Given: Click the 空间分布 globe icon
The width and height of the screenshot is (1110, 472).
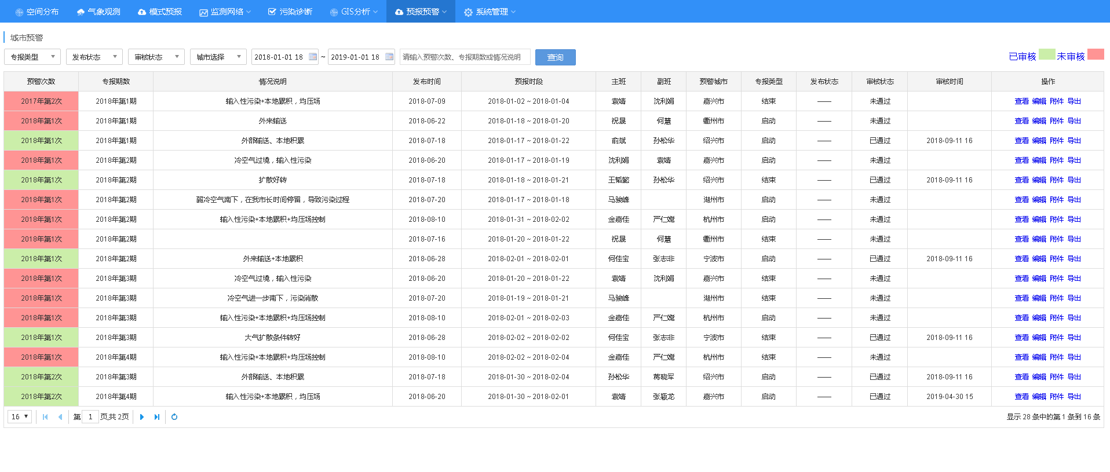Looking at the screenshot, I should (19, 12).
